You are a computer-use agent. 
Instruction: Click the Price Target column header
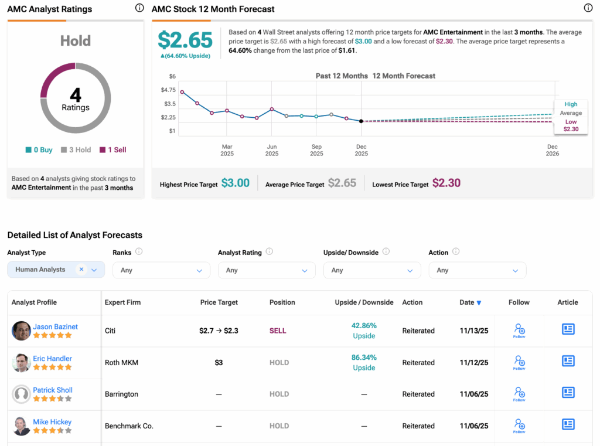pyautogui.click(x=219, y=302)
